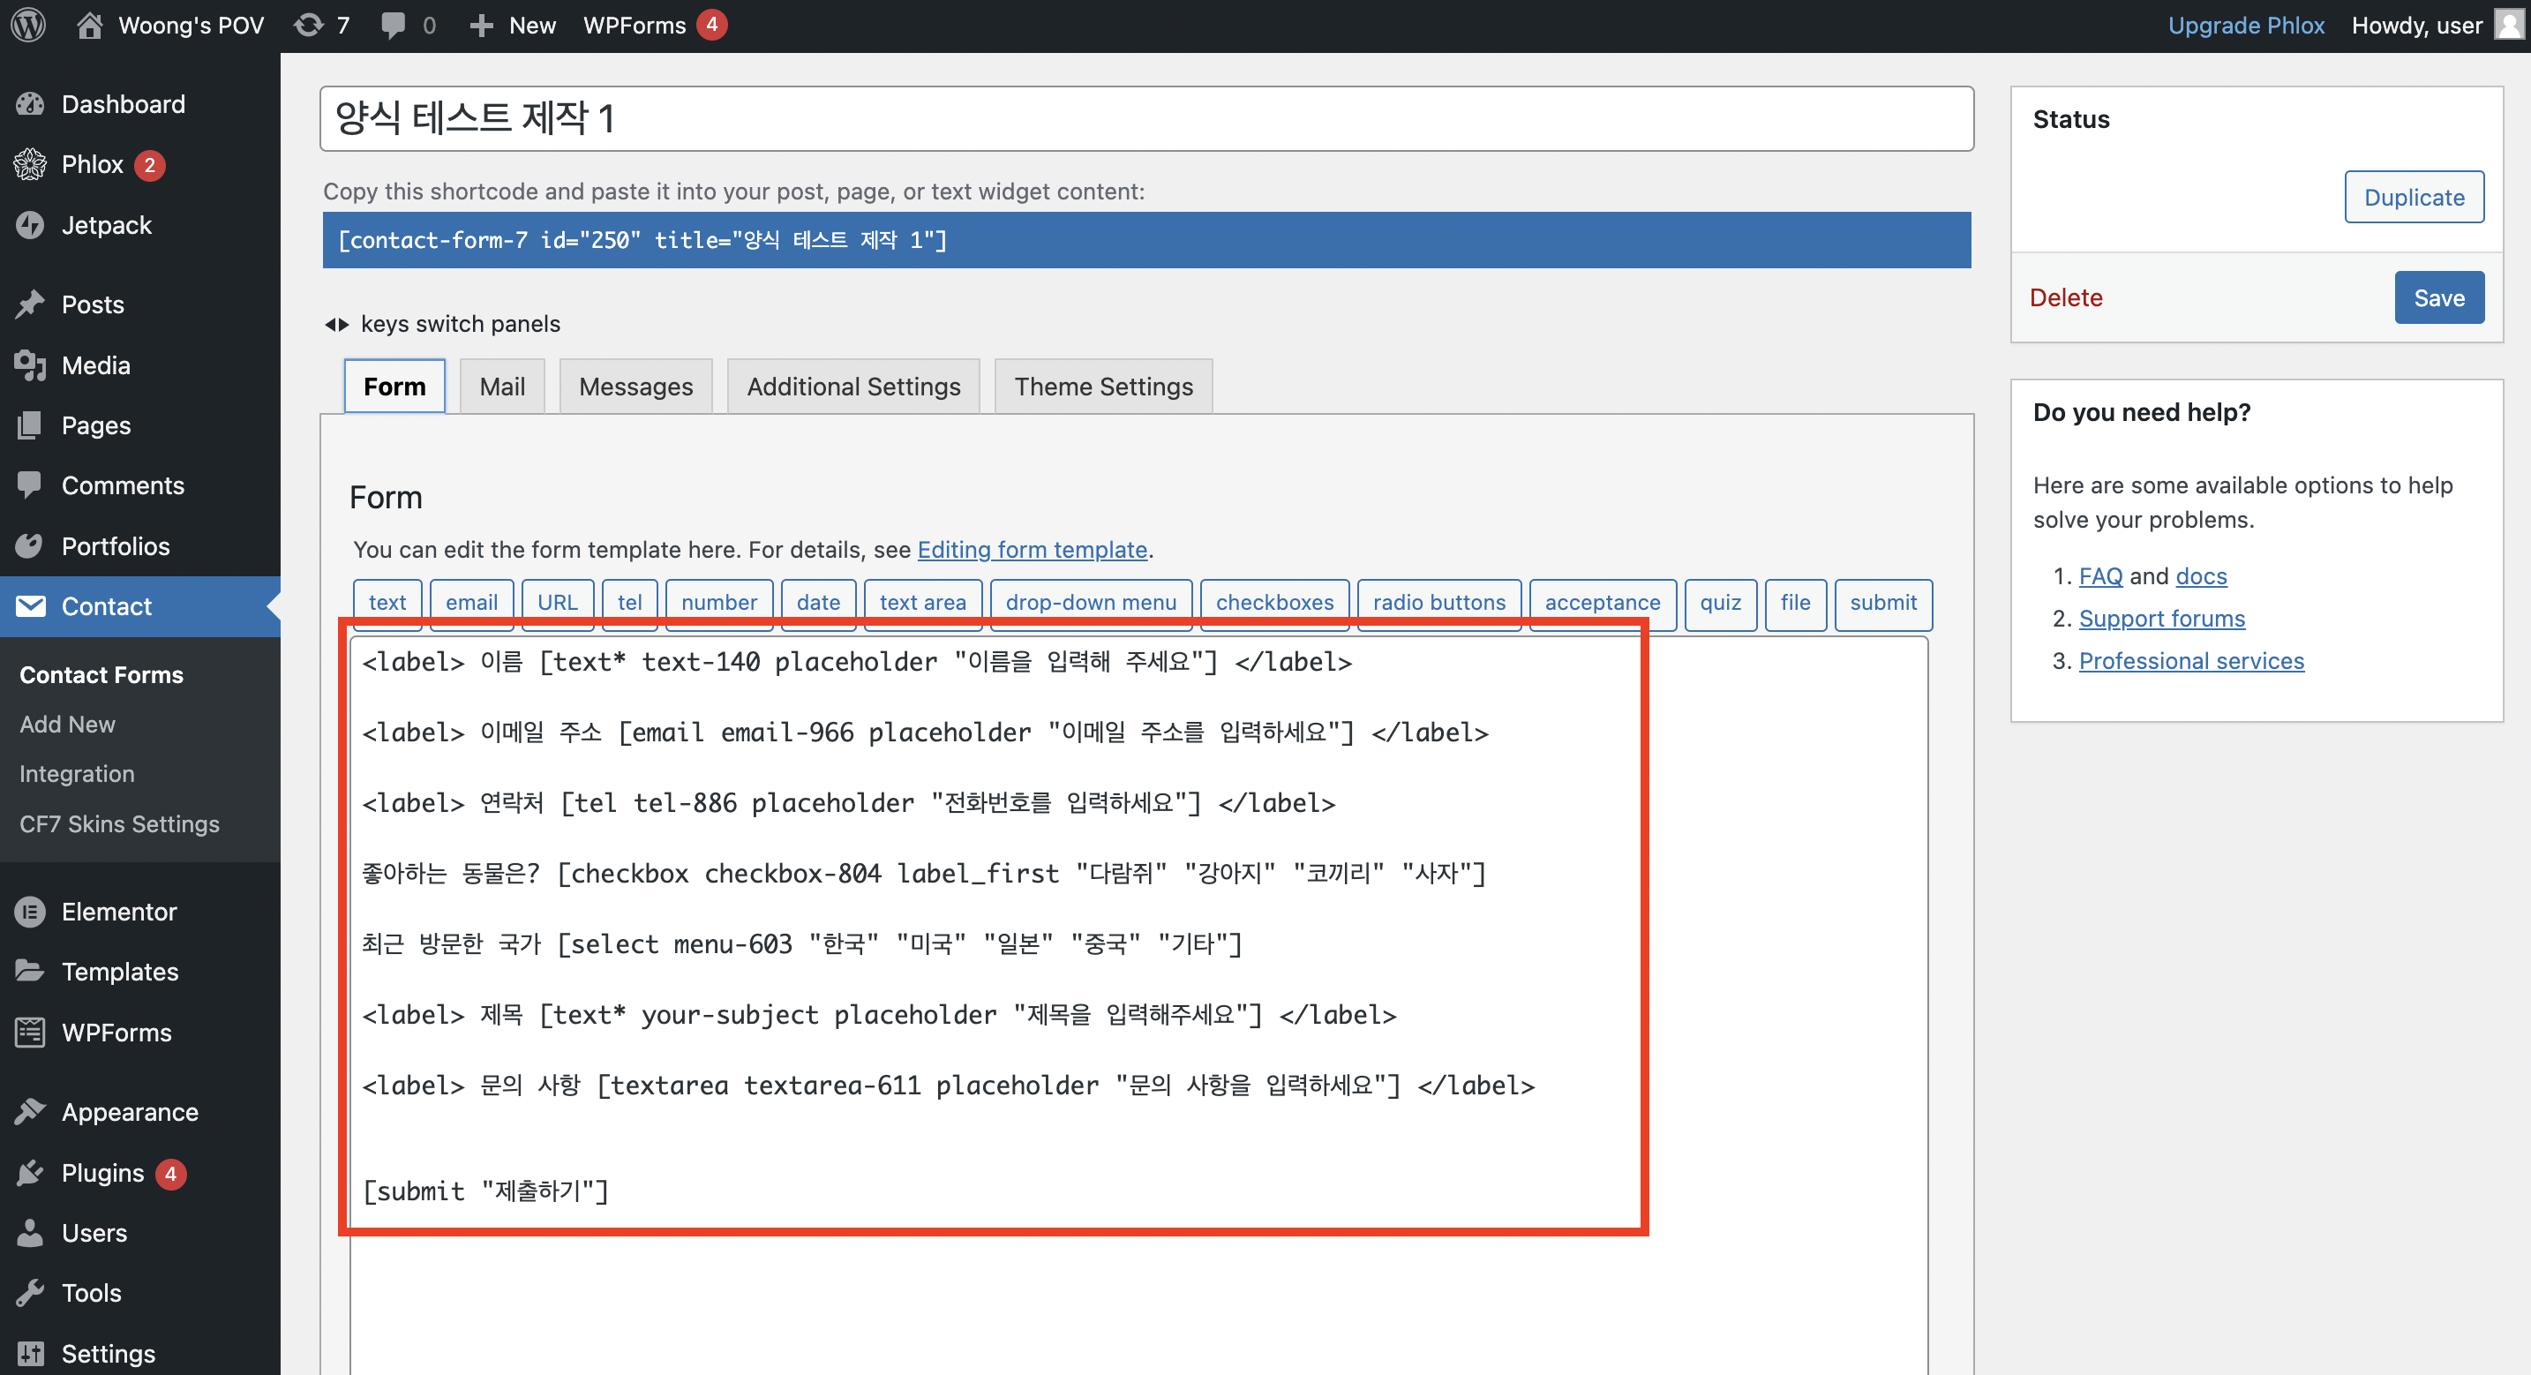
Task: Switch to the Mail tab
Action: click(x=501, y=387)
